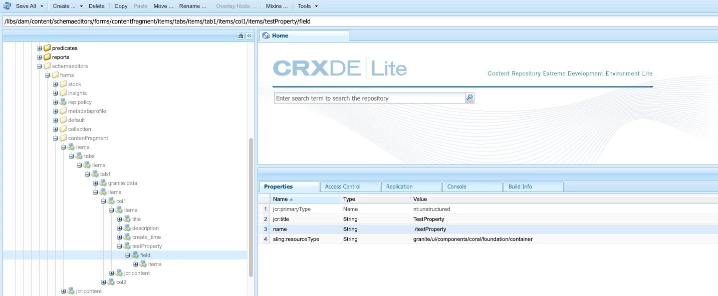Collapse the tab1 node
Image resolution: width=718 pixels, height=296 pixels.
point(88,174)
